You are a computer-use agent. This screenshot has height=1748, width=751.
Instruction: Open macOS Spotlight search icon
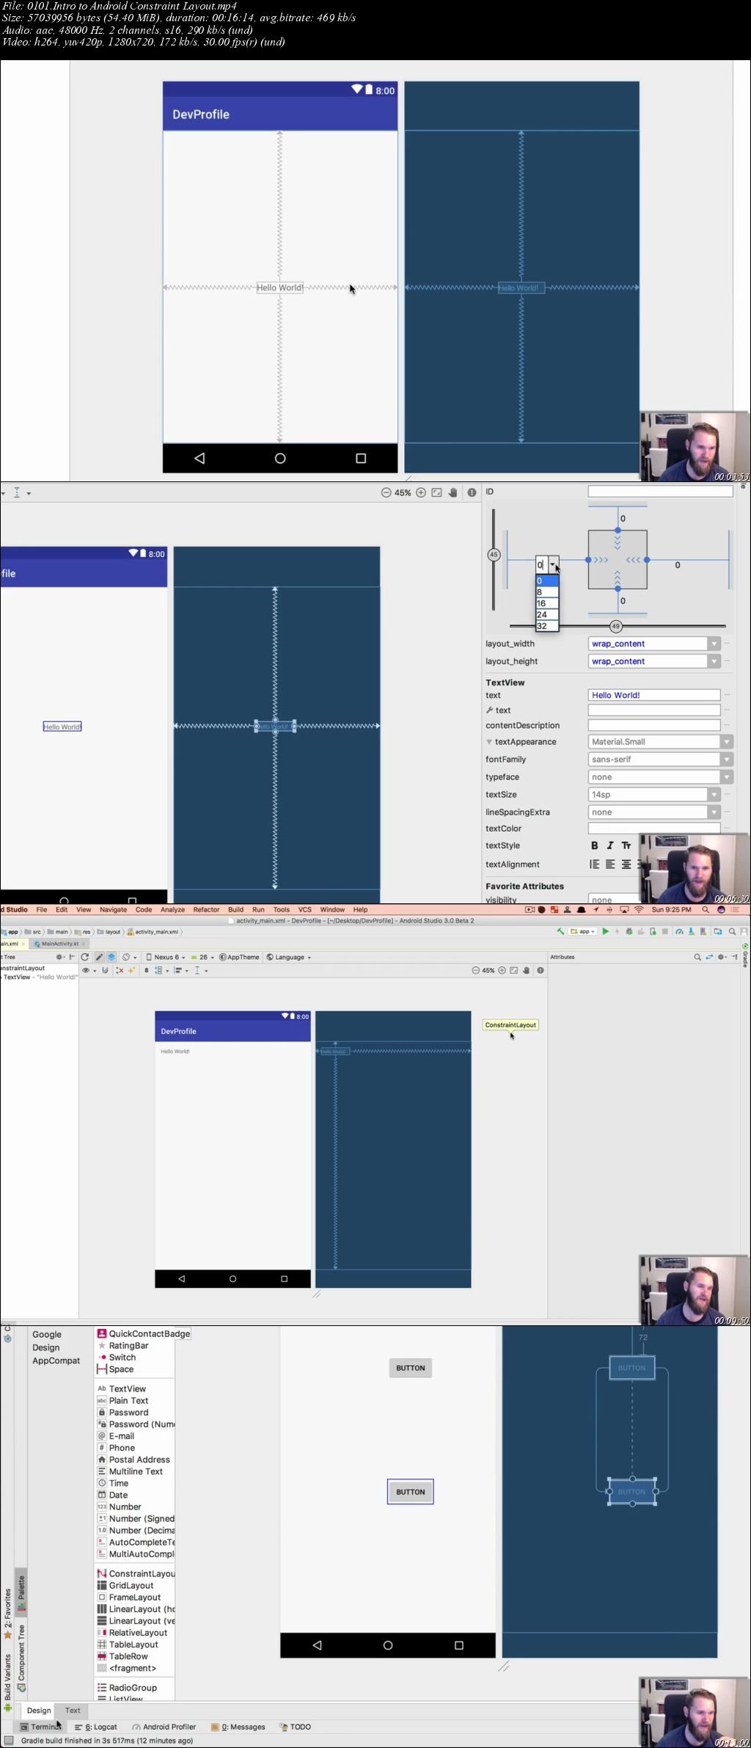(706, 909)
